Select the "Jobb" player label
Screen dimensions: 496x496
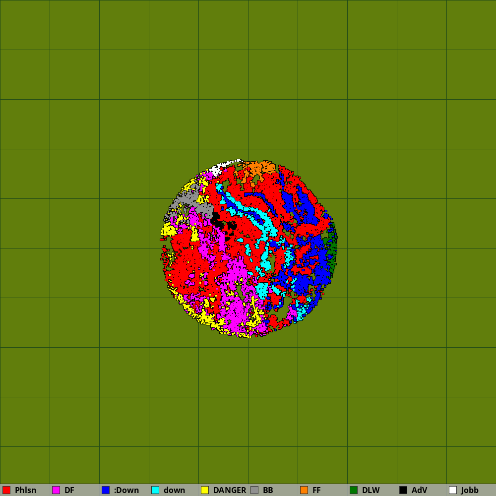point(470,490)
